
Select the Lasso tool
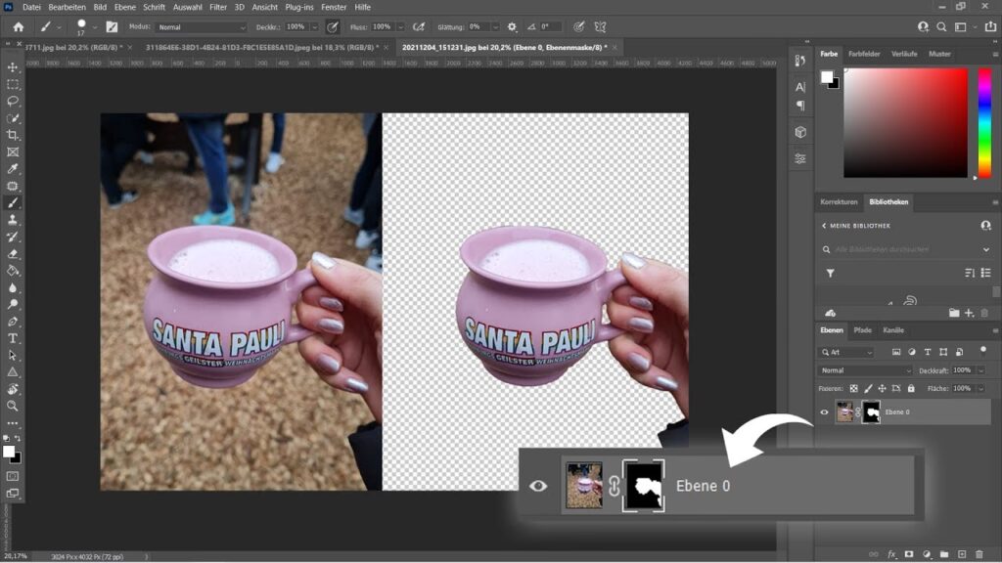coord(13,101)
